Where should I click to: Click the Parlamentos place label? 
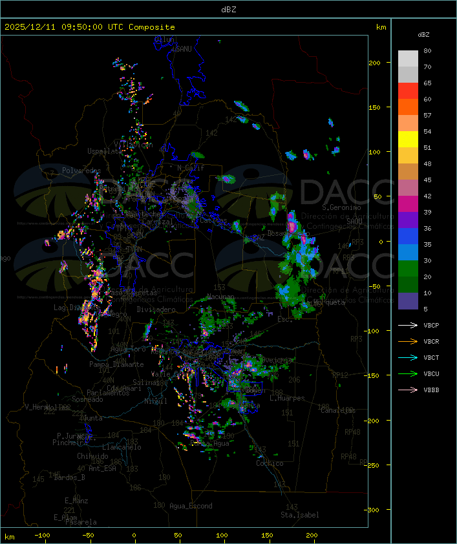(x=108, y=393)
